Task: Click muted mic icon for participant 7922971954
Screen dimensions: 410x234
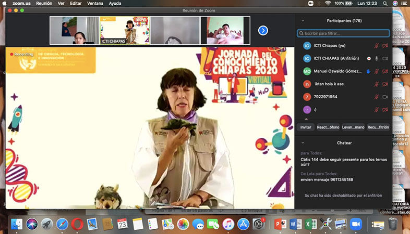Action: [x=376, y=97]
